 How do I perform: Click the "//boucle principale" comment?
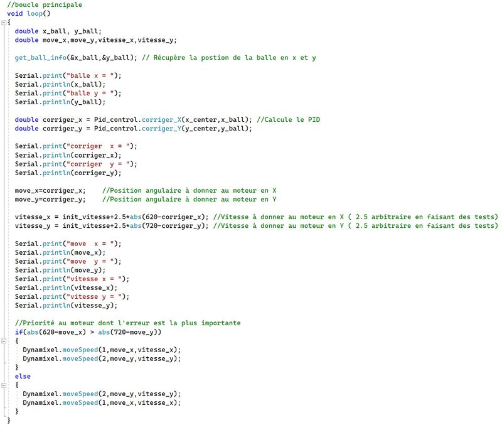(45, 4)
